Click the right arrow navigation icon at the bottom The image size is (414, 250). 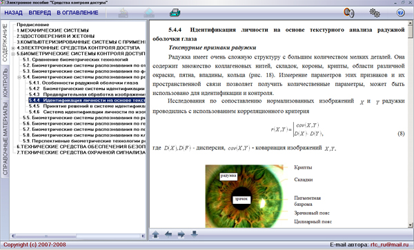point(181,234)
